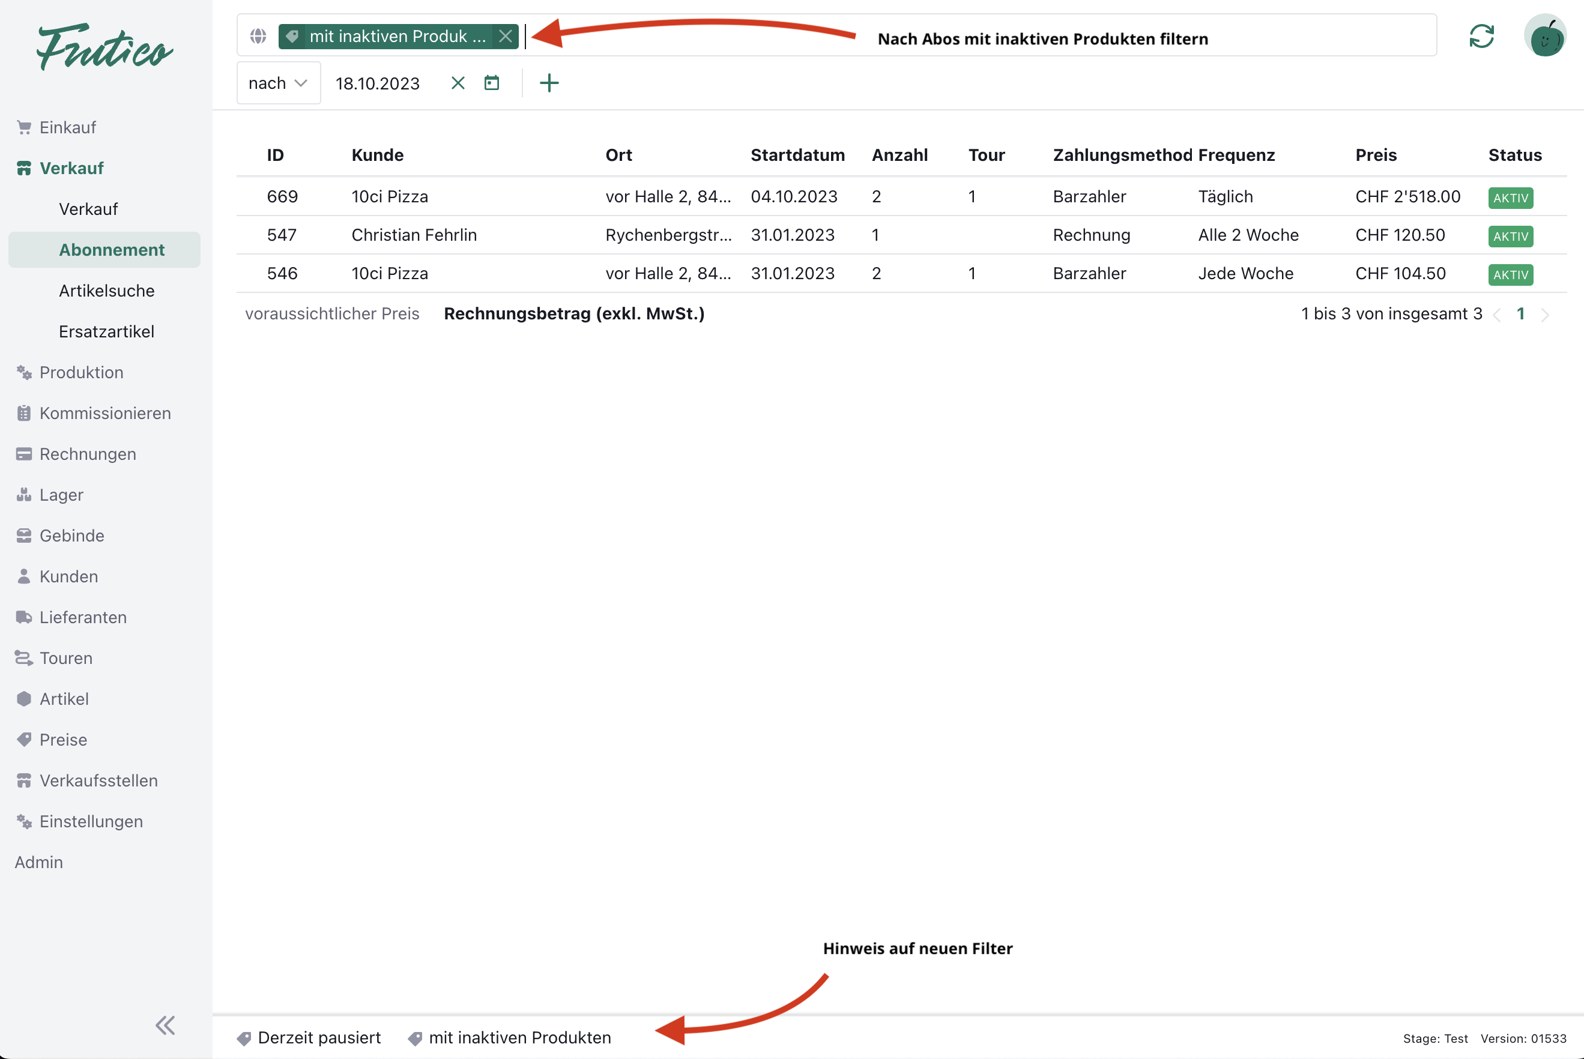Collapse the sidebar with double chevron
This screenshot has height=1059, width=1584.
(x=165, y=1025)
